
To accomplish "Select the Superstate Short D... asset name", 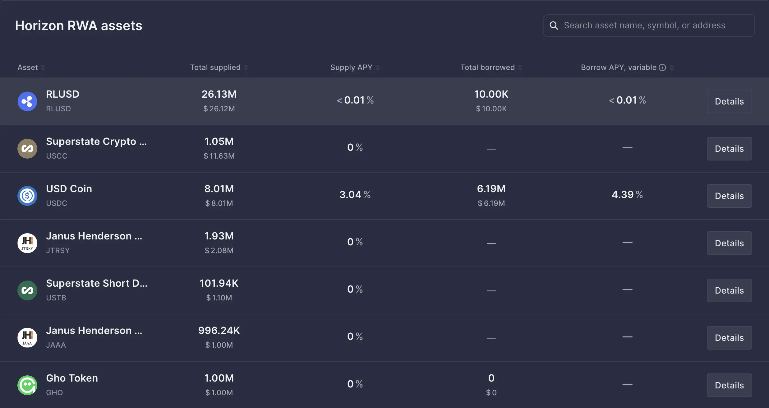I will (x=97, y=283).
